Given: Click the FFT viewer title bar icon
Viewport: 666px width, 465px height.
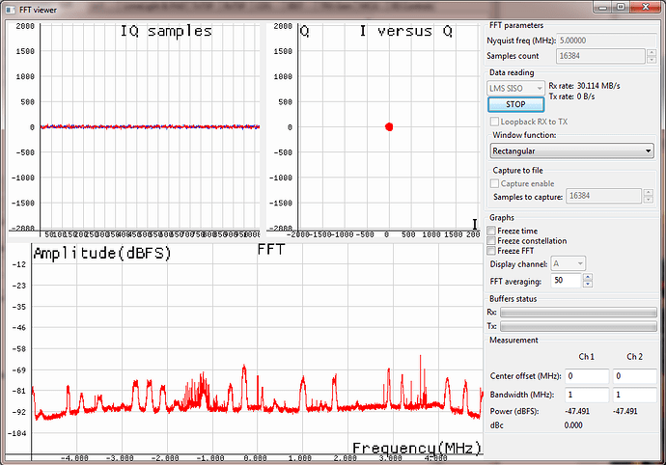Looking at the screenshot, I should pos(11,8).
